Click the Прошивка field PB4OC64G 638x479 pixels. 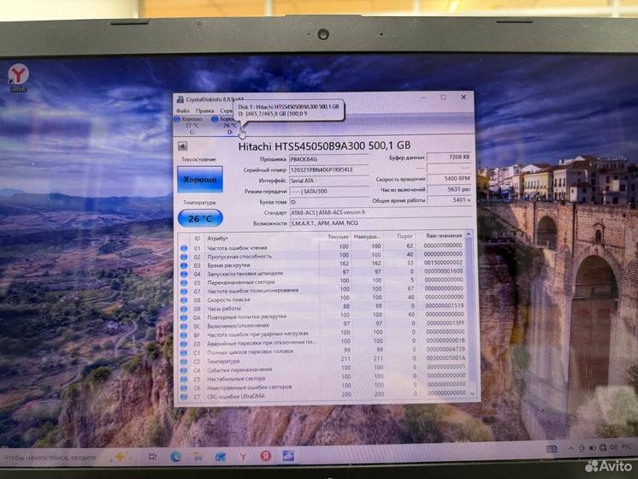click(x=328, y=159)
